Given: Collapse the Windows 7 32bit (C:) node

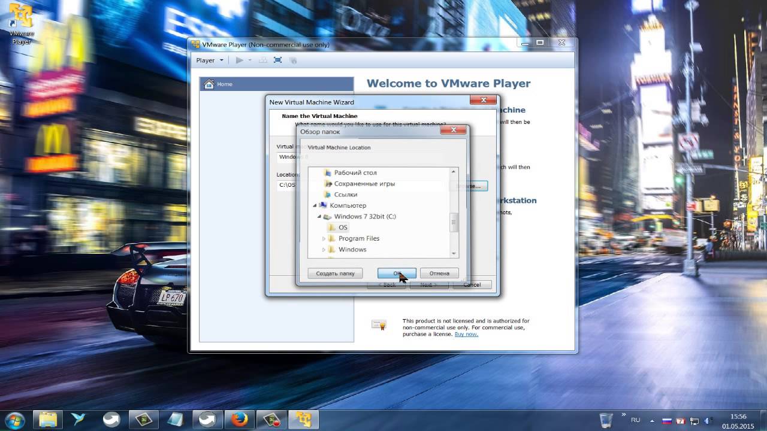Looking at the screenshot, I should click(x=319, y=216).
